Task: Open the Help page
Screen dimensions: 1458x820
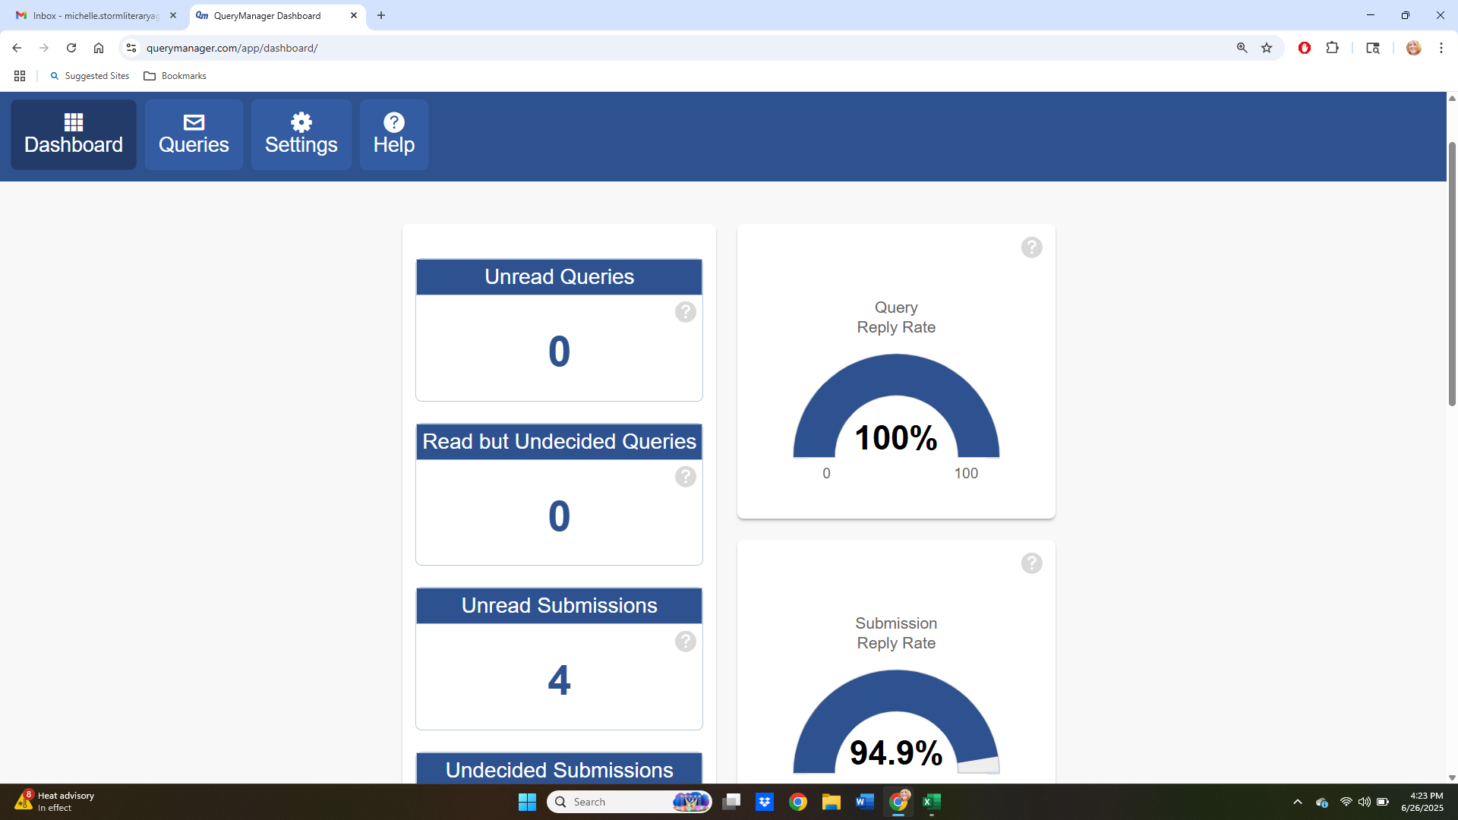Action: [x=393, y=134]
